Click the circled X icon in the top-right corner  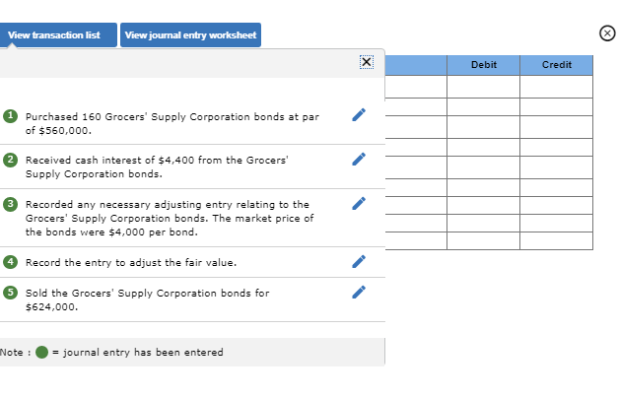click(607, 34)
